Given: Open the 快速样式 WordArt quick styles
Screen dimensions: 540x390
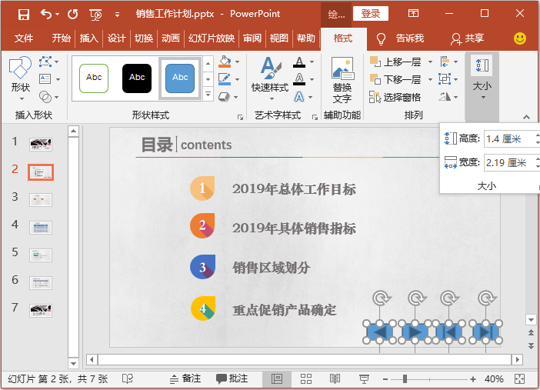Looking at the screenshot, I should coord(270,79).
